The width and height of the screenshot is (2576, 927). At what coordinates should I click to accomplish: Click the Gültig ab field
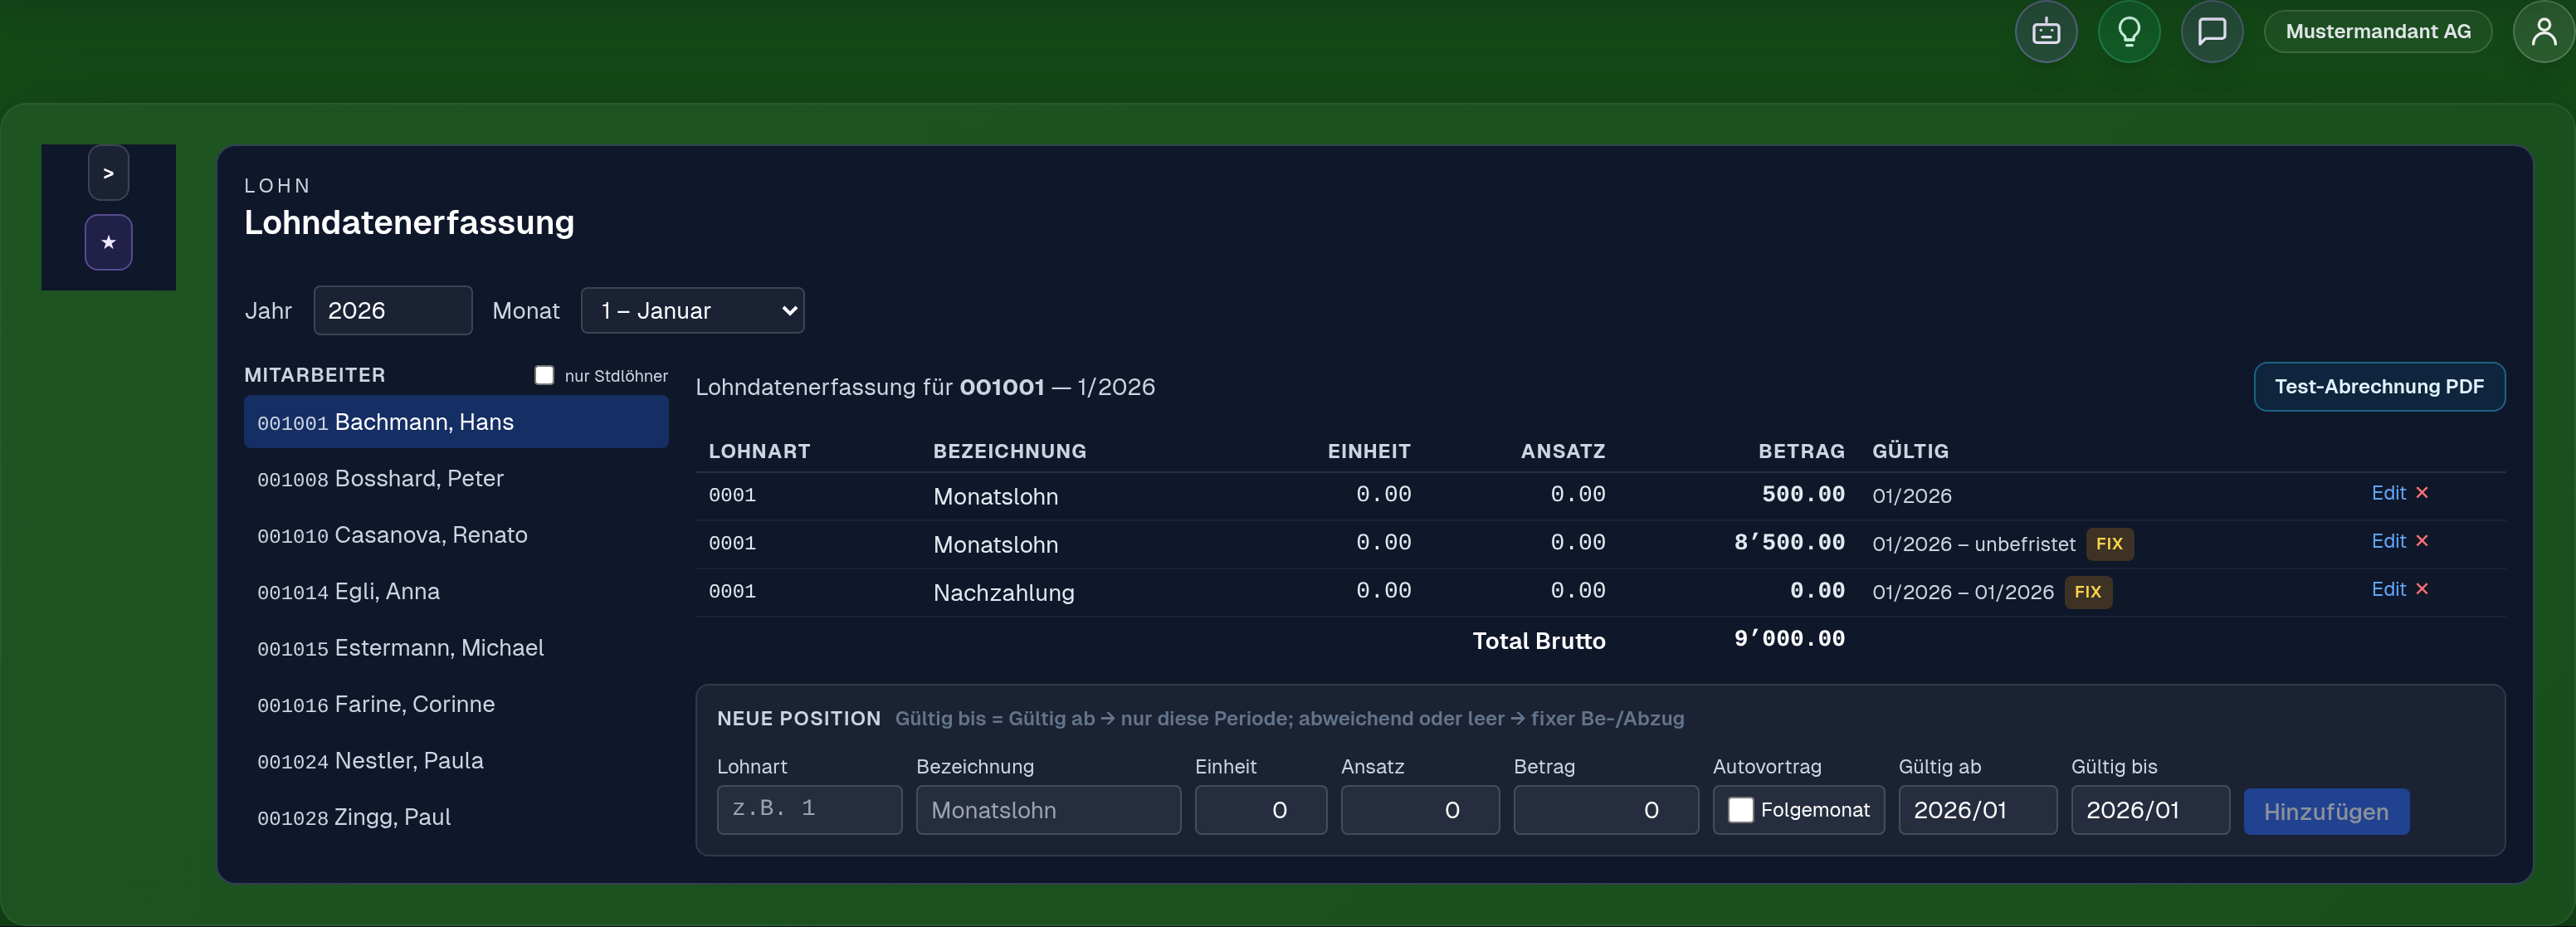1978,810
